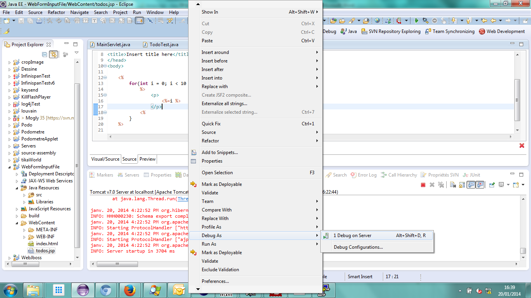Screen dimensions: 531x298
Task: Click Add to Snippets... menu entry
Action: [x=255, y=152]
